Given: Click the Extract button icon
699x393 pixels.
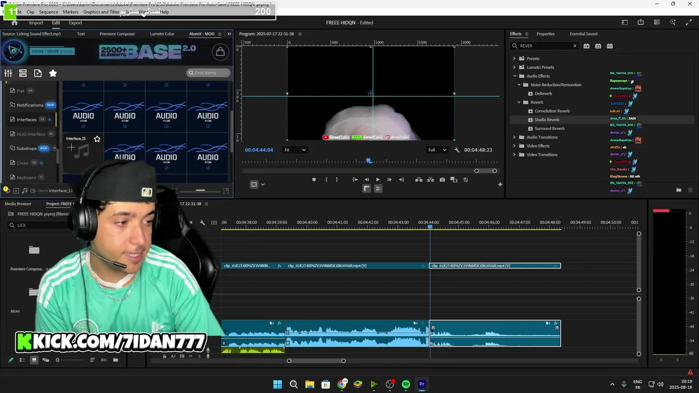Looking at the screenshot, I should [x=430, y=180].
